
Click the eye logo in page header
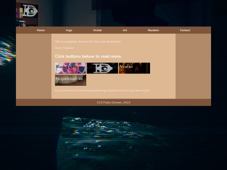click(30, 10)
